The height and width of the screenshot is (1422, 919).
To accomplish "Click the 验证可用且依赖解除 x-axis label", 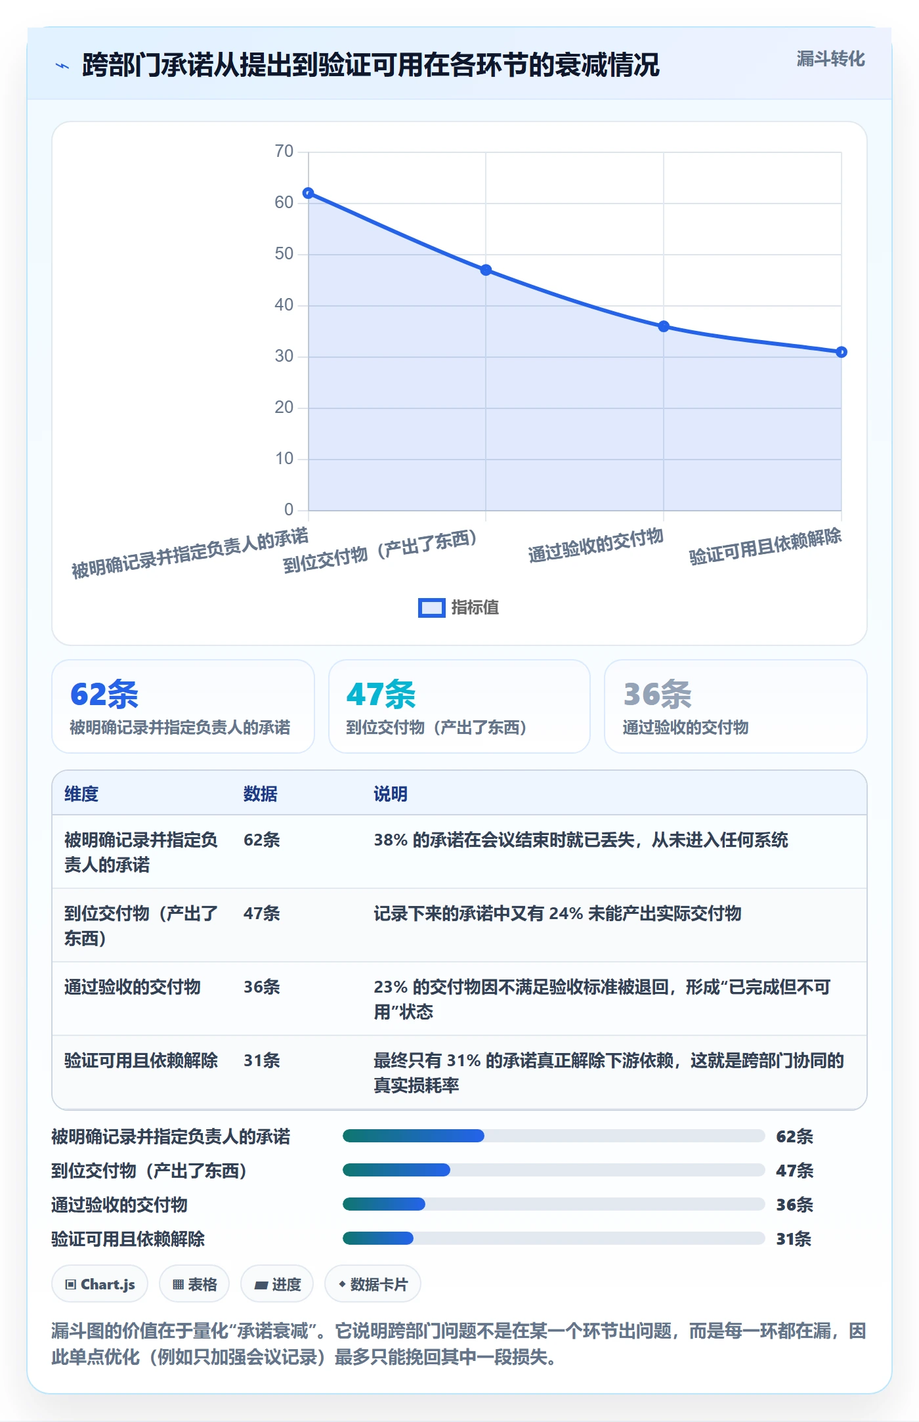I will (765, 546).
